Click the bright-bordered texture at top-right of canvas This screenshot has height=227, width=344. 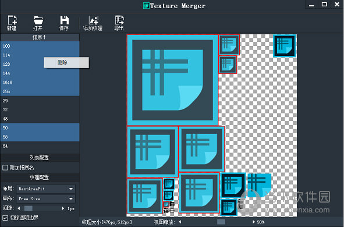(284, 45)
